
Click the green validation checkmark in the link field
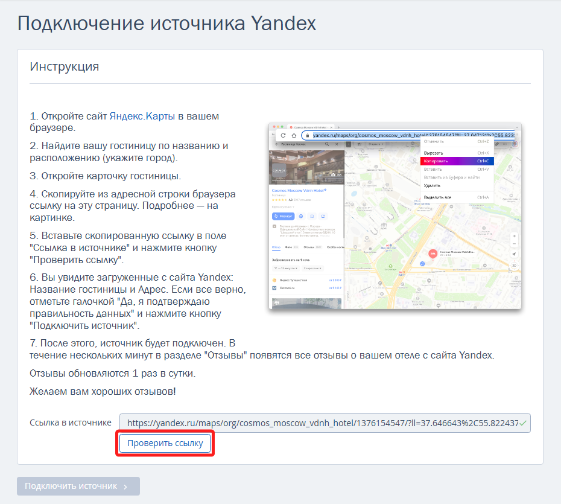point(523,424)
